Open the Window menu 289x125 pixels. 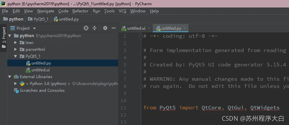pos(138,11)
